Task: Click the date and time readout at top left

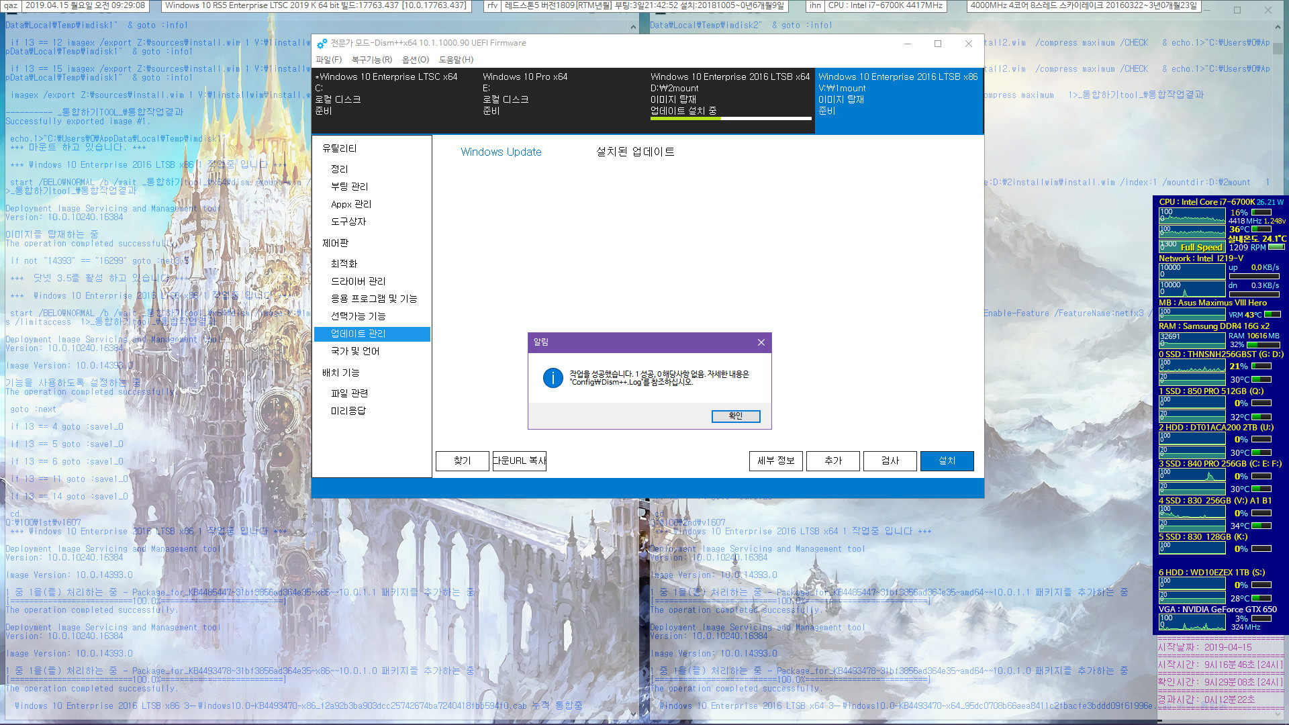Action: pos(85,5)
